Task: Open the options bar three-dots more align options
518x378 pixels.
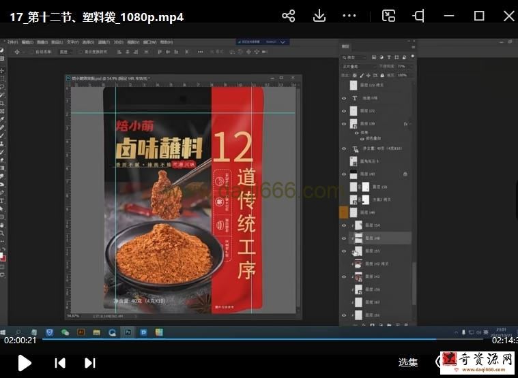Action: click(x=200, y=52)
